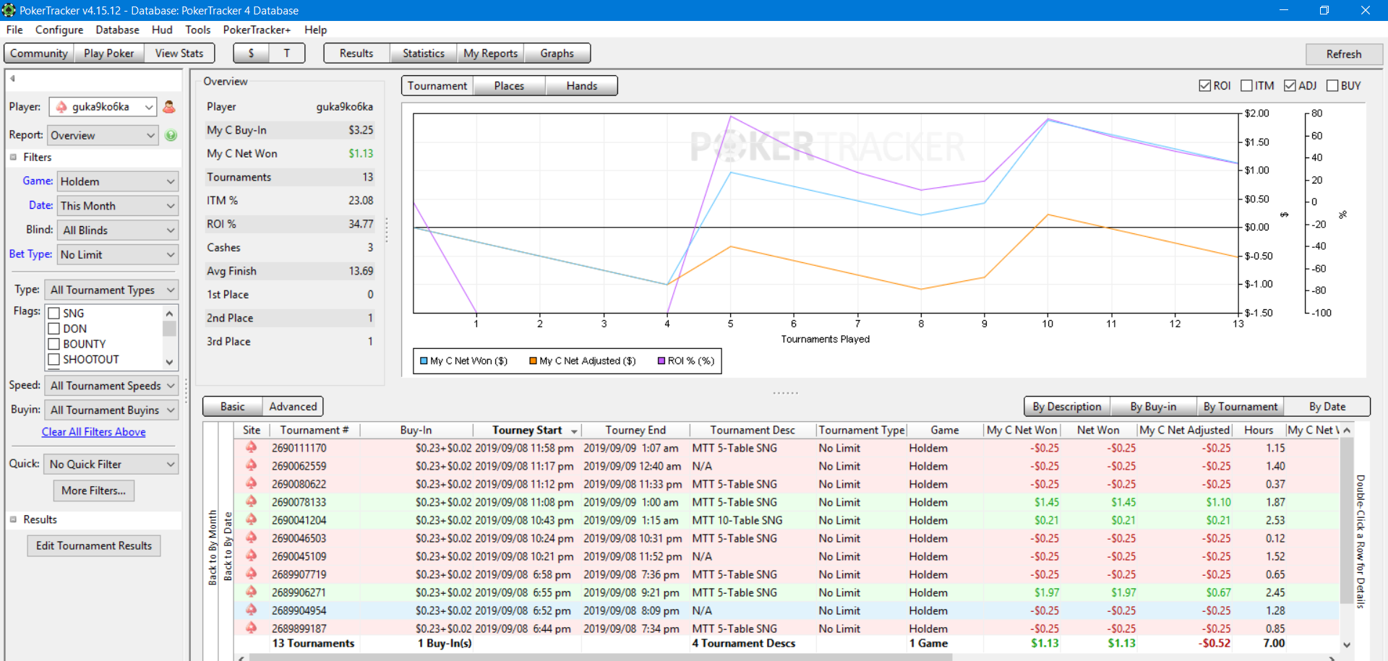The height and width of the screenshot is (661, 1388).
Task: Open the Hud menu
Action: [x=162, y=30]
